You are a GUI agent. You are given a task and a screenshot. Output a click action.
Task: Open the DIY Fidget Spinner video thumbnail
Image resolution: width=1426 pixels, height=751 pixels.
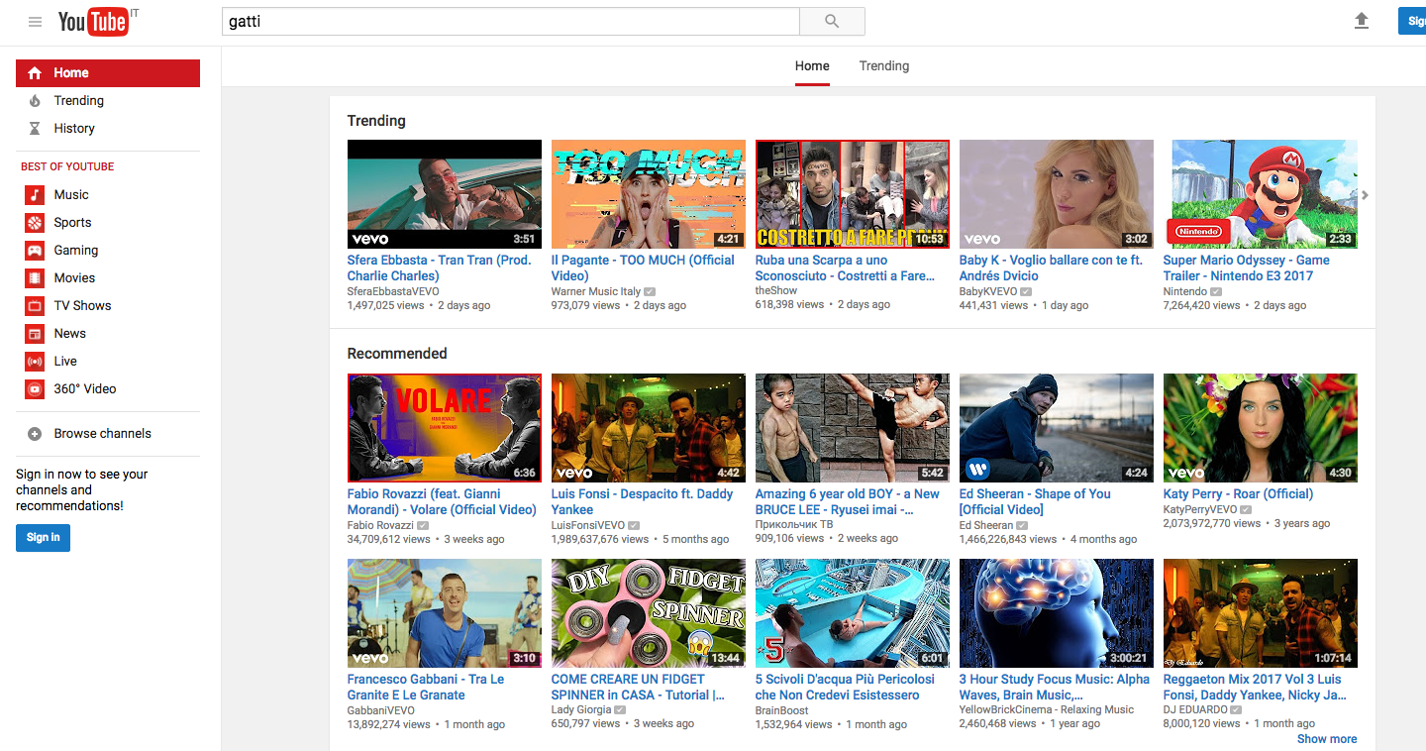[648, 613]
